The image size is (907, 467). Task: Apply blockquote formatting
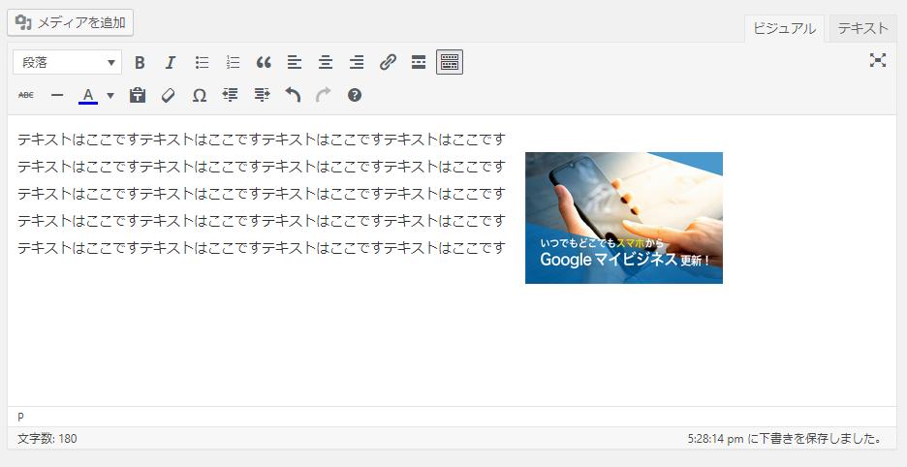(264, 62)
